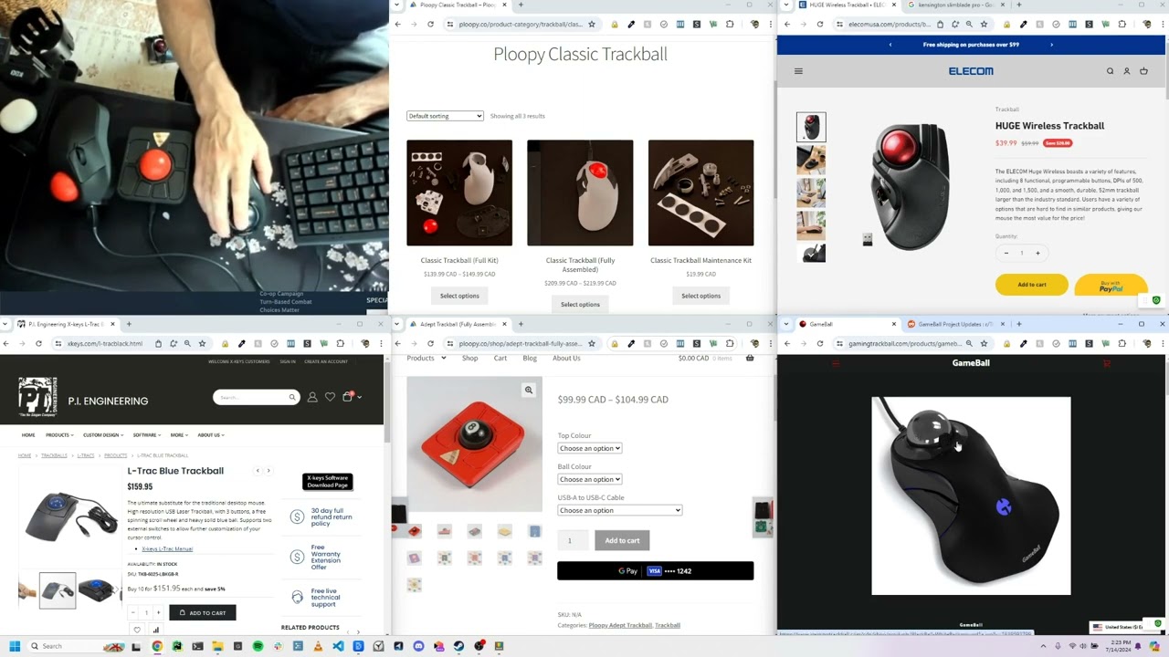Click the ELECOM search magnifier icon
This screenshot has height=657, width=1169.
pyautogui.click(x=1111, y=71)
